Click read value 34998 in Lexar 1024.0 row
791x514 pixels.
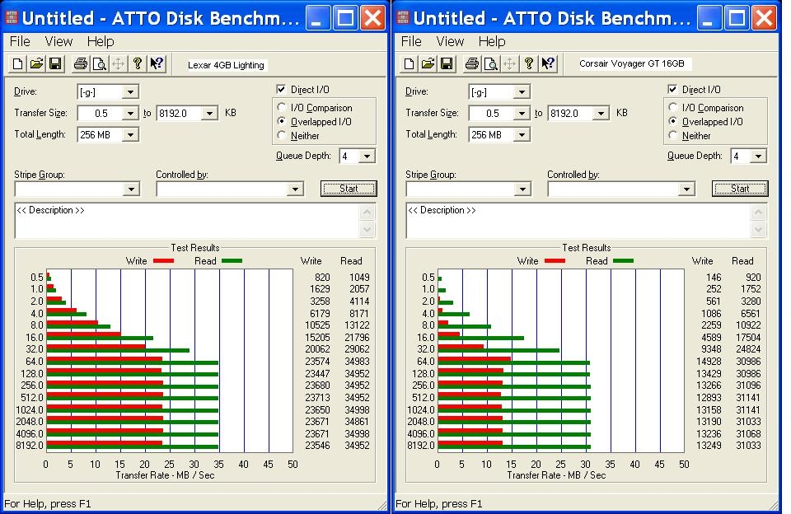[x=357, y=409]
